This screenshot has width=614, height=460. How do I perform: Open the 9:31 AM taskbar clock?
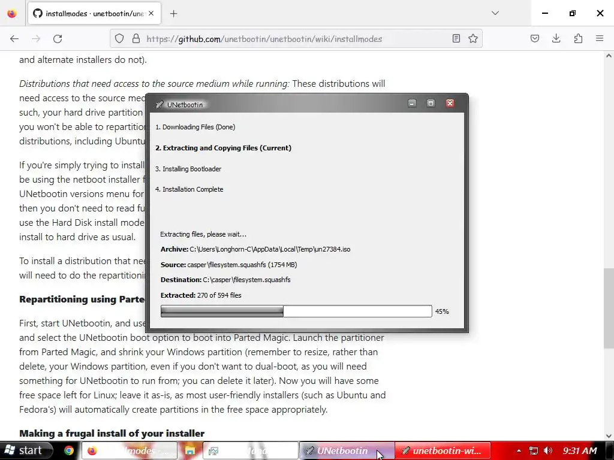pos(580,450)
